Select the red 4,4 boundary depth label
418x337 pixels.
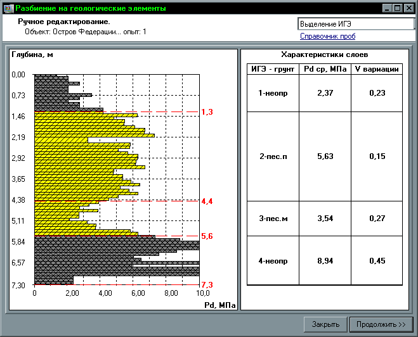coord(207,201)
